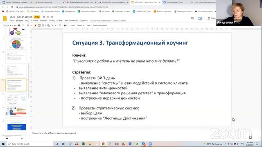
Task: Open the Вставка menu
Action: 34,20
